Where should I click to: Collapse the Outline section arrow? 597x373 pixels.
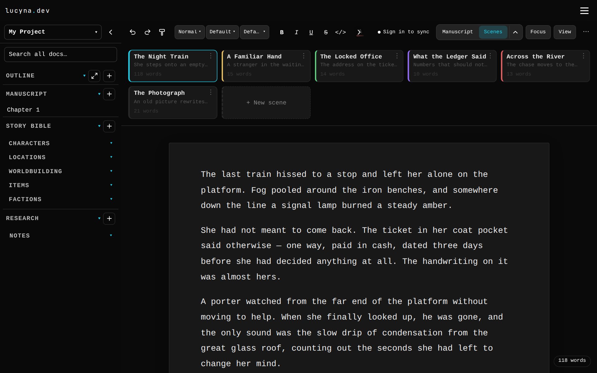tap(84, 76)
